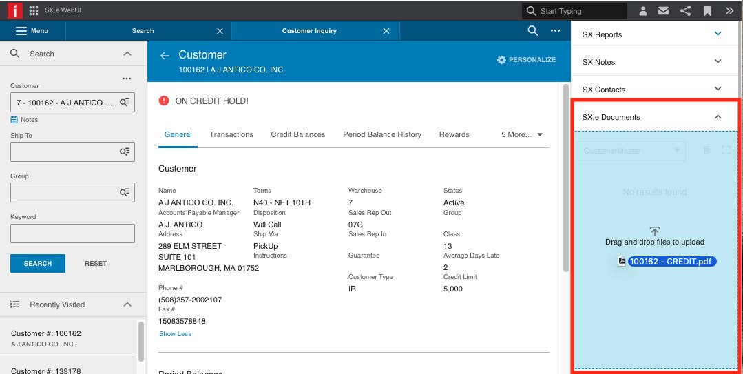The height and width of the screenshot is (374, 743).
Task: Open the app launcher grid icon
Action: (x=34, y=10)
